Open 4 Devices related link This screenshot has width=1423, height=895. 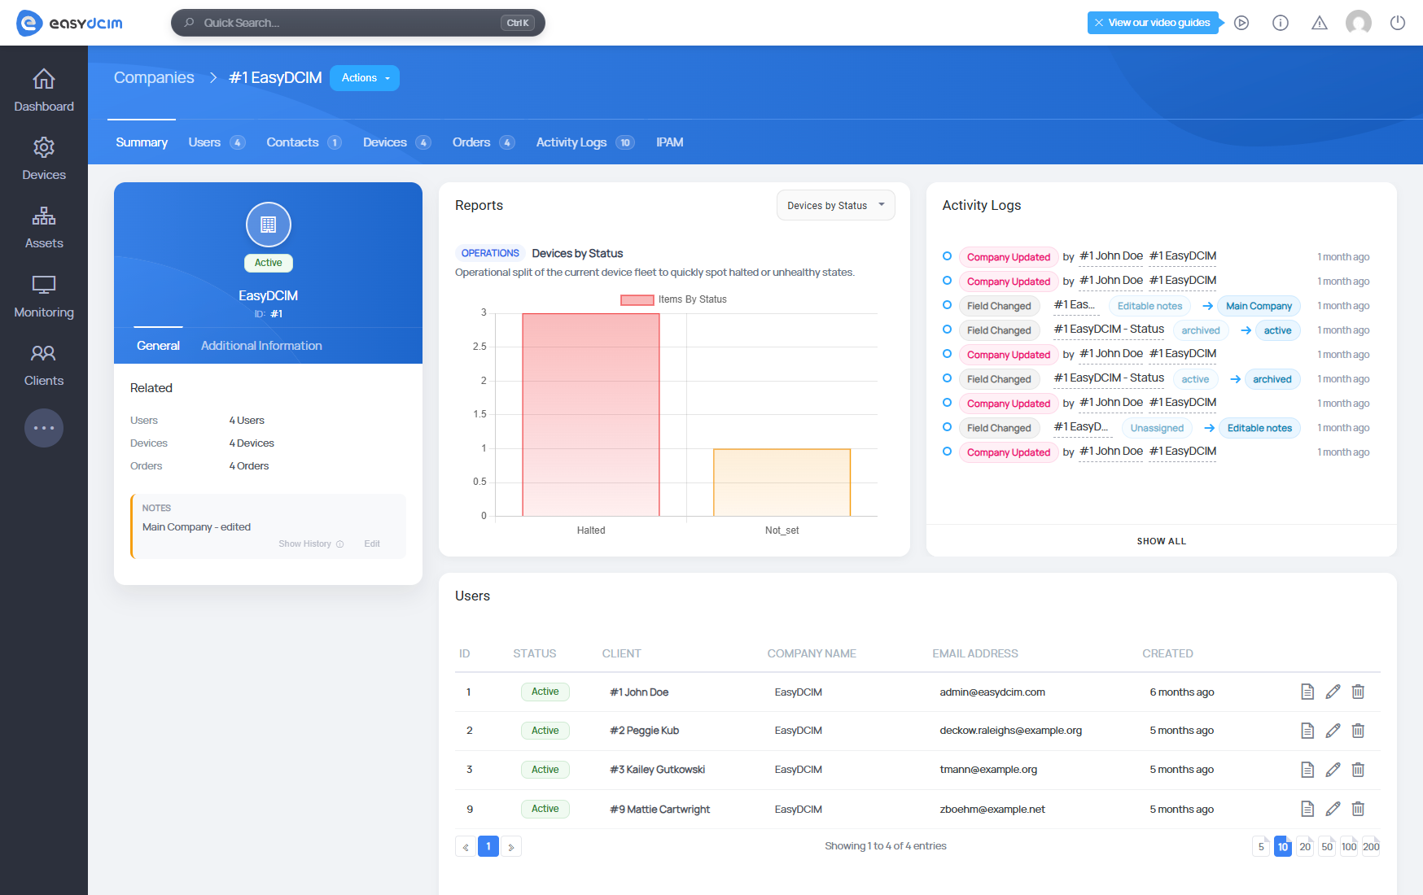coord(252,443)
